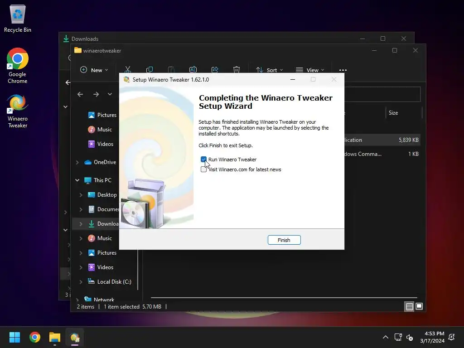Select Pictures under quick access in sidebar
Screen dimensions: 464x348
coord(102,115)
